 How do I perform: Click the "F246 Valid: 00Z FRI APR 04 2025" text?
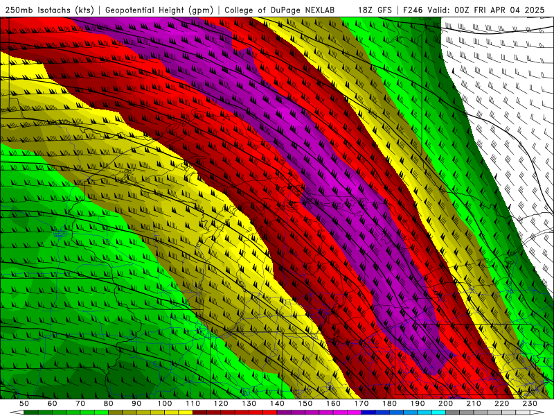pyautogui.click(x=474, y=10)
